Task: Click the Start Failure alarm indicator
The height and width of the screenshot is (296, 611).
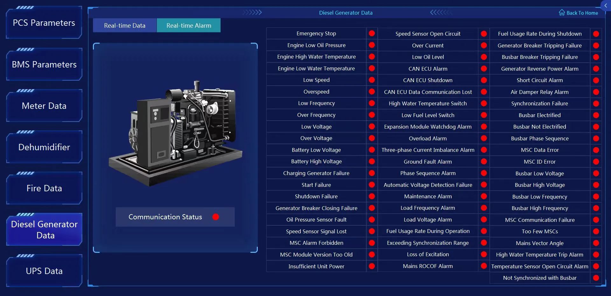Action: tap(372, 185)
